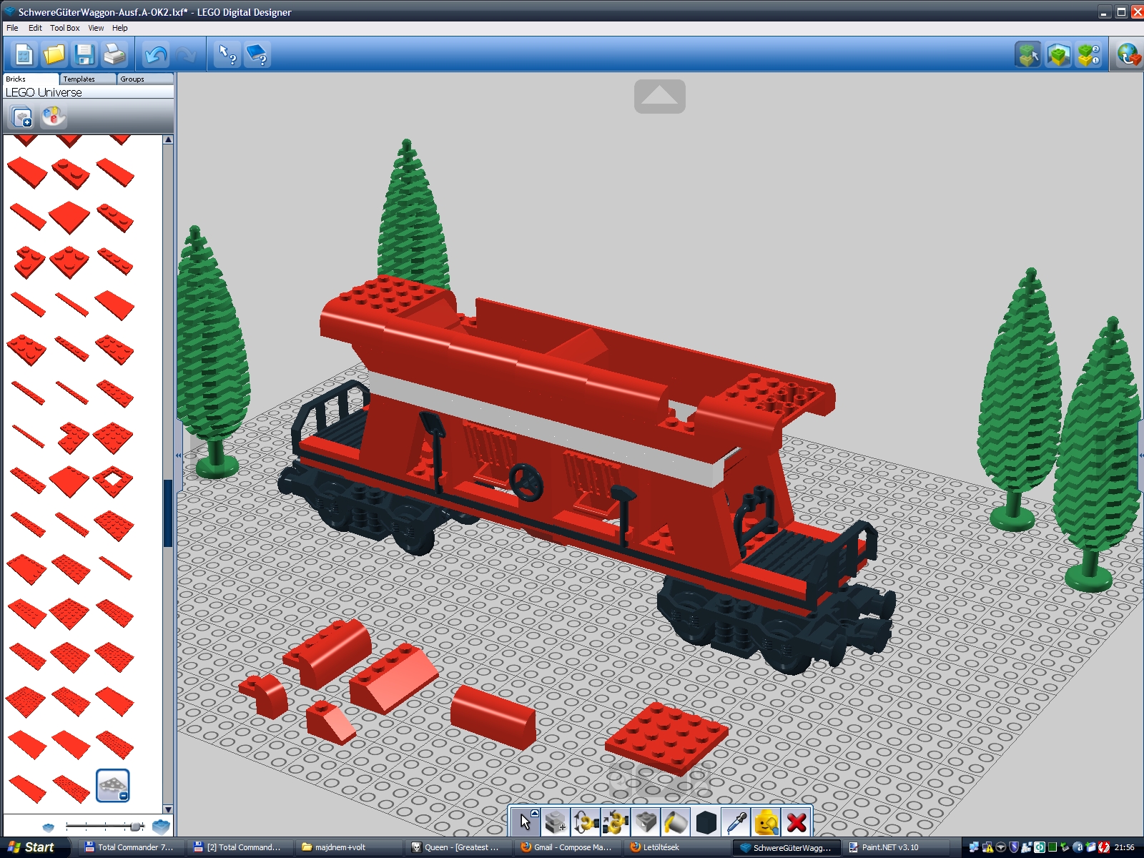Select the red X Delete tool
1144x858 pixels.
pos(796,822)
